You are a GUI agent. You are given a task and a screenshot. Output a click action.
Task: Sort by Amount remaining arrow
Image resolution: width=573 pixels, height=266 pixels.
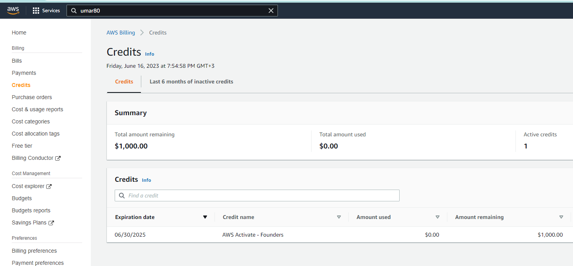pos(561,217)
